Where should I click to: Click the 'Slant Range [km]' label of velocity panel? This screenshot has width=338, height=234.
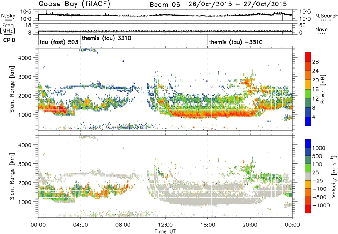point(12,176)
